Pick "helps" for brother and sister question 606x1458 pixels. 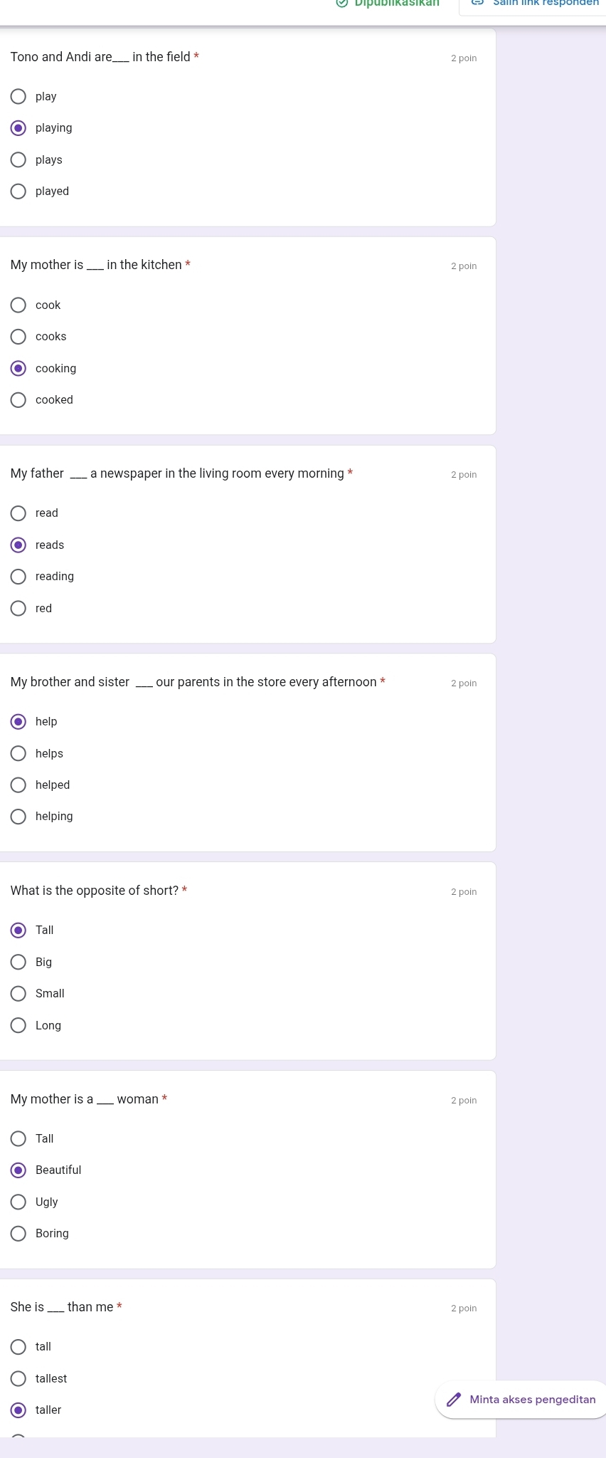pos(18,753)
